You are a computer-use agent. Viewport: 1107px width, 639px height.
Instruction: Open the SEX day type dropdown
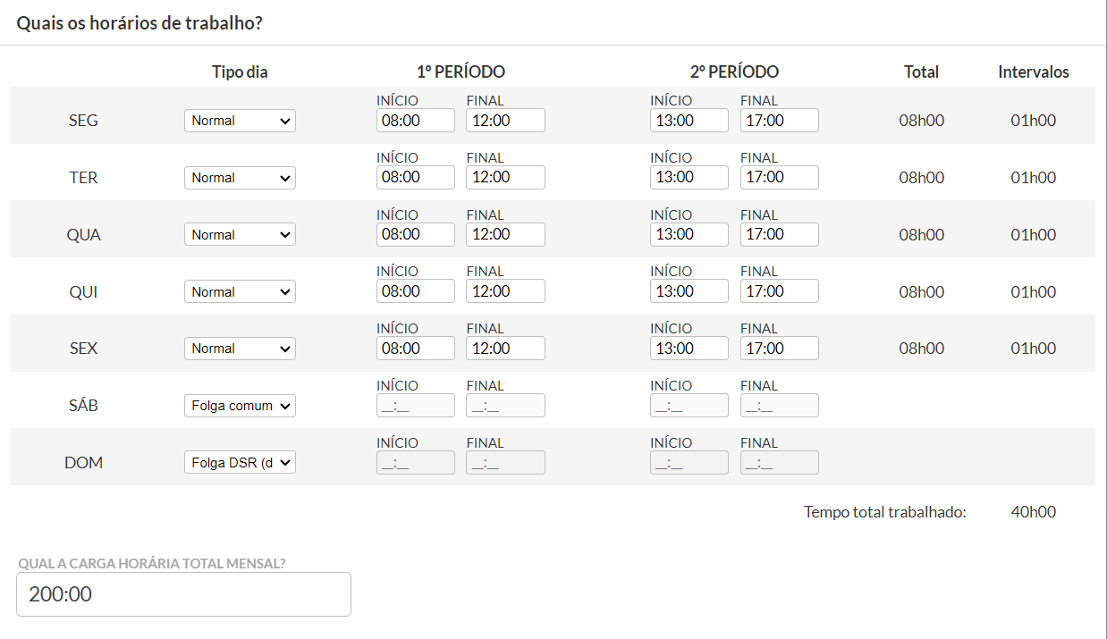[x=240, y=349]
